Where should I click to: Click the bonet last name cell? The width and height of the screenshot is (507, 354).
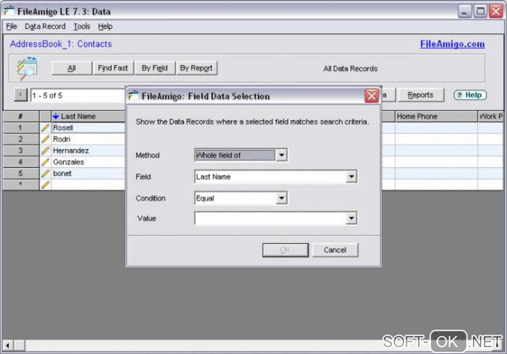click(88, 173)
